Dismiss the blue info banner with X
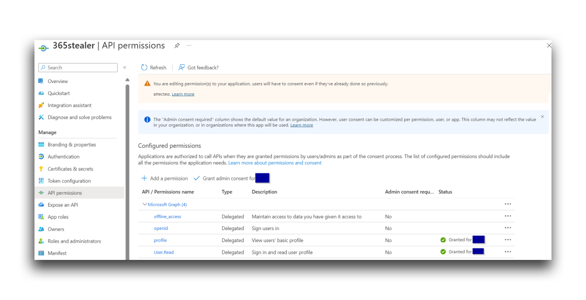Image resolution: width=586 pixels, height=300 pixels. 543,117
